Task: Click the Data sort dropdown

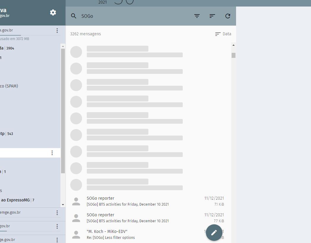Action: coord(223,34)
